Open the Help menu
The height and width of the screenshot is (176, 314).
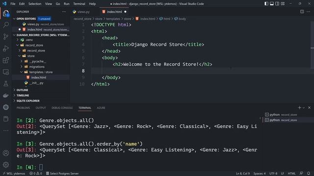point(92,4)
